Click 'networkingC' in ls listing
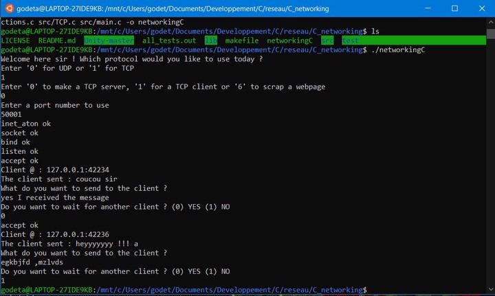Screen dimensions: 495x296 point(290,41)
